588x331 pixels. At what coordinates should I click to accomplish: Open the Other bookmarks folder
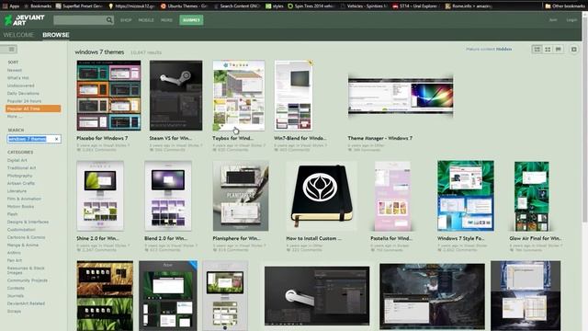(x=564, y=6)
